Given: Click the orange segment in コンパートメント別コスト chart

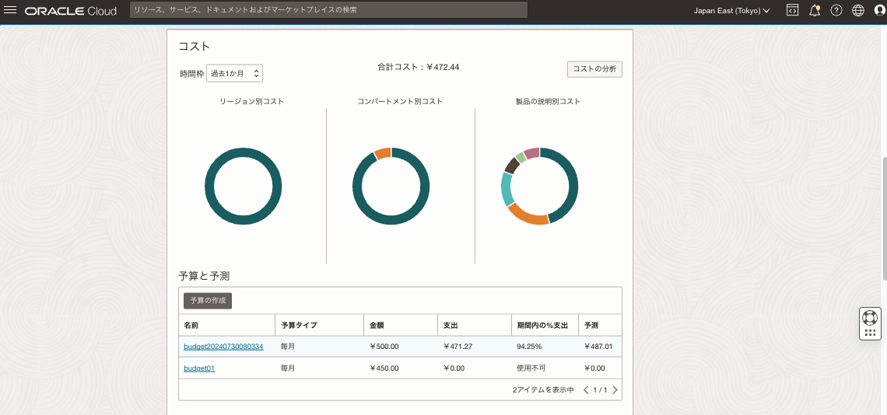Looking at the screenshot, I should 383,152.
